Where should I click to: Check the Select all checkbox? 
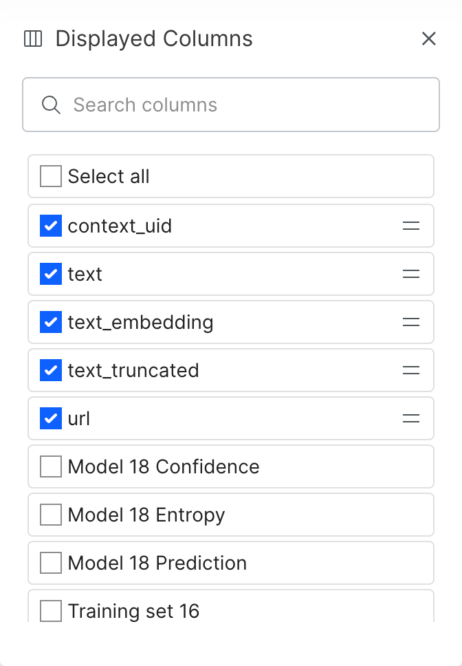point(51,176)
